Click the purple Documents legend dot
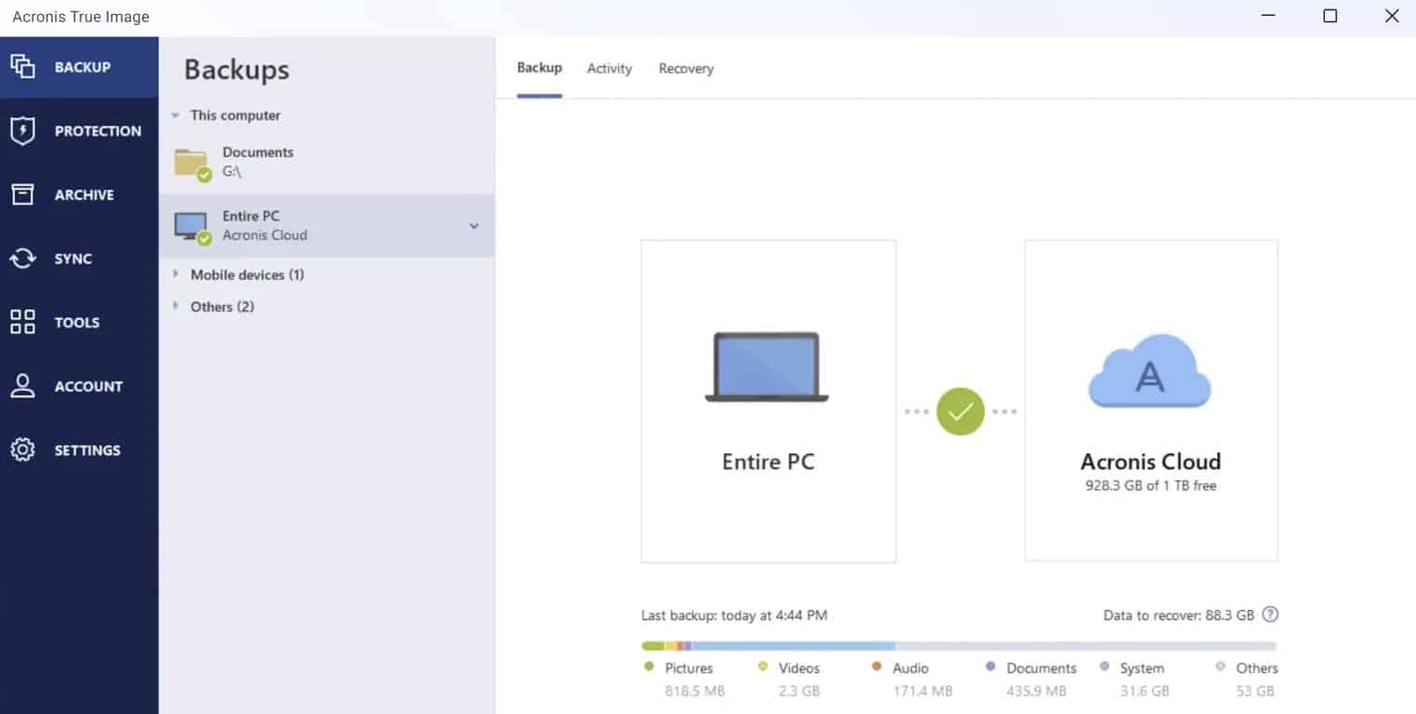The width and height of the screenshot is (1416, 714). [x=990, y=667]
